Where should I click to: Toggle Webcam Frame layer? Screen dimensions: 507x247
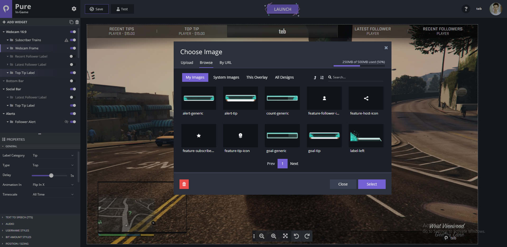[x=73, y=48]
